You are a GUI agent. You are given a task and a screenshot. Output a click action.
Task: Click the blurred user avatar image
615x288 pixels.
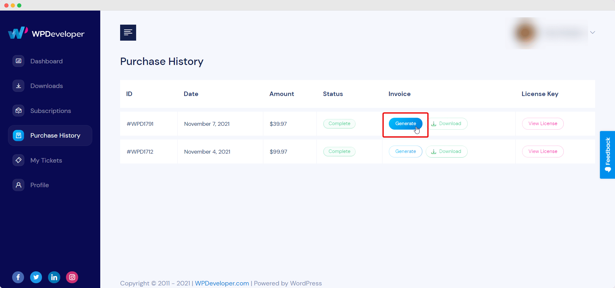pyautogui.click(x=525, y=33)
